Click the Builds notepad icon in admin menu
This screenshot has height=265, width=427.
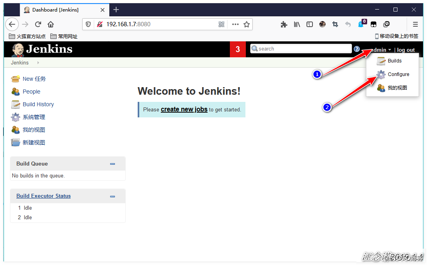pos(381,61)
